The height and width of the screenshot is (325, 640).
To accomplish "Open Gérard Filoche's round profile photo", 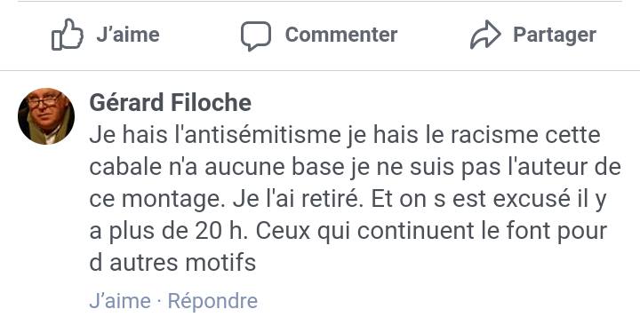I will click(46, 116).
